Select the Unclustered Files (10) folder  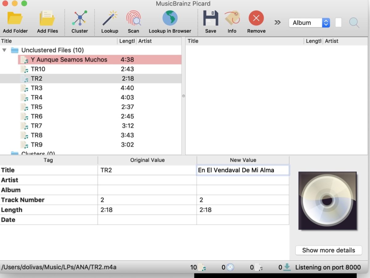pos(52,50)
